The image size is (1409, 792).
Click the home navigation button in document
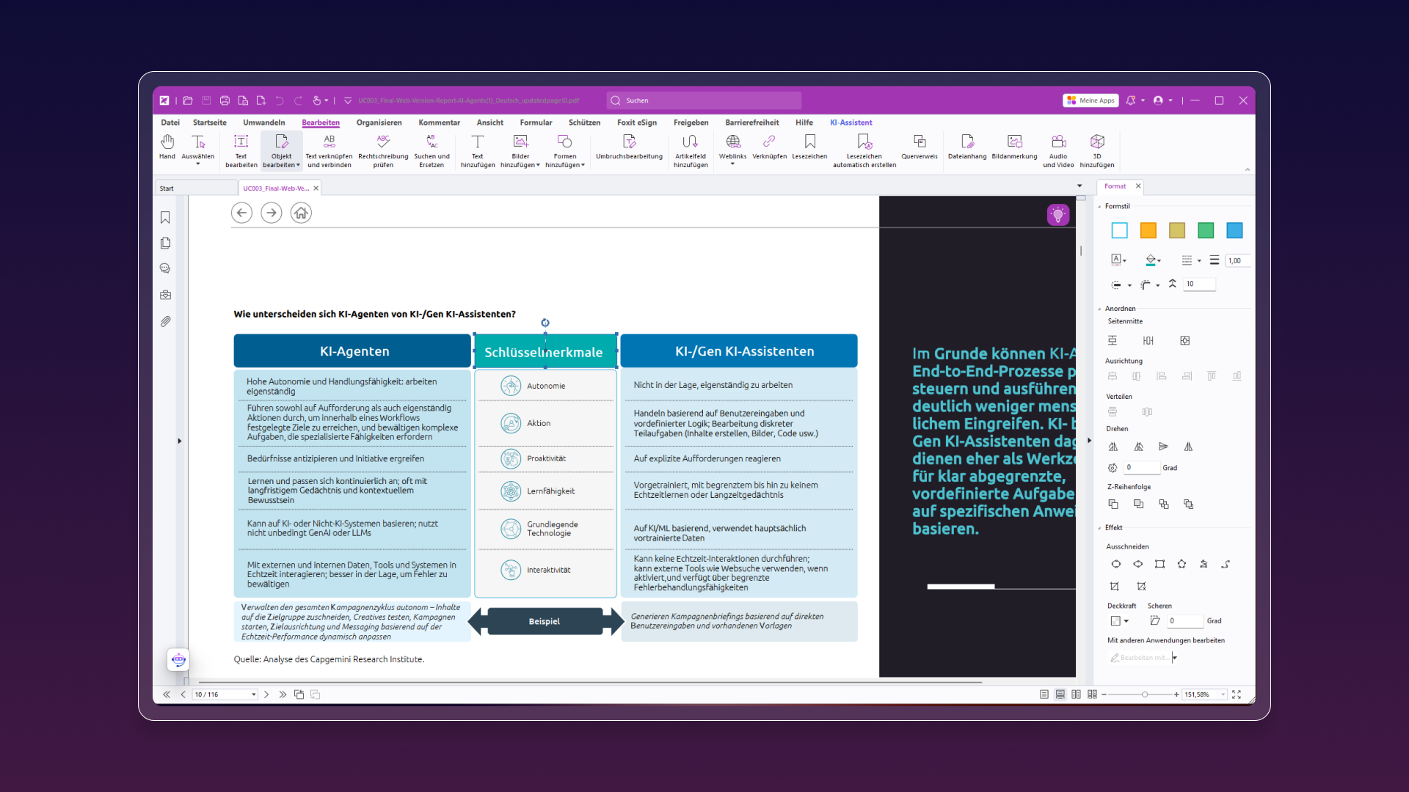pyautogui.click(x=301, y=213)
